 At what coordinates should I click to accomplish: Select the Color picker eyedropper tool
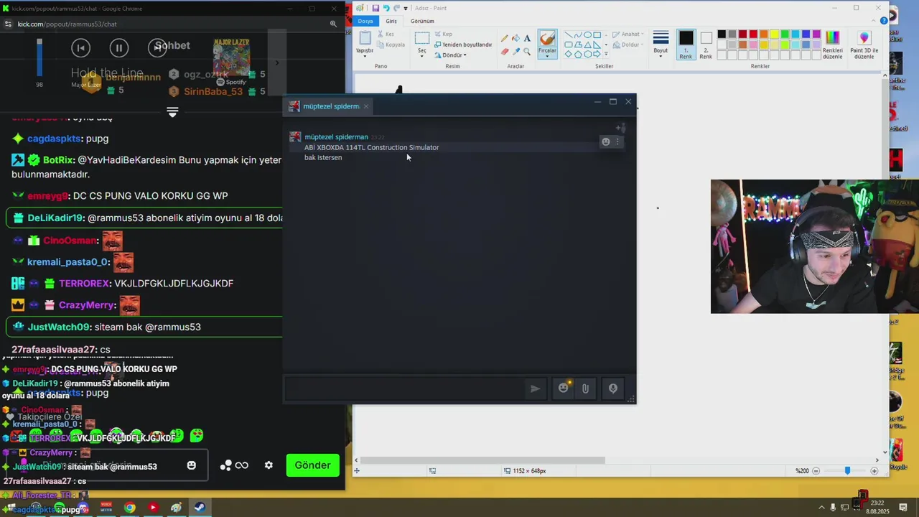click(x=516, y=52)
